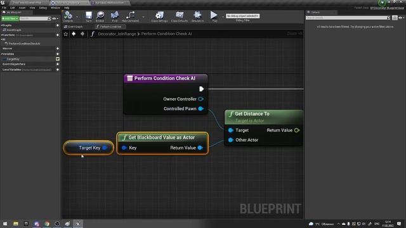
Task: Open Play options dropdown arrow
Action: [x=223, y=17]
